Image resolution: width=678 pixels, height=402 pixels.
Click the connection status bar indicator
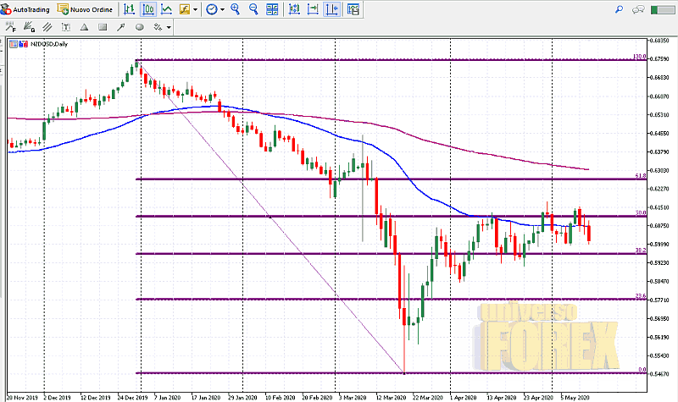tap(663, 9)
